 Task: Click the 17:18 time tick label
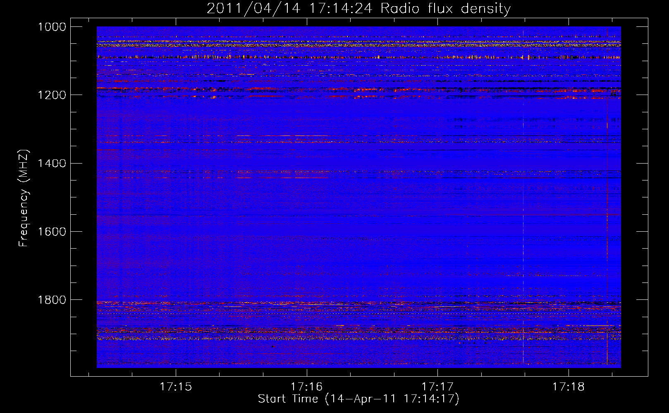569,387
